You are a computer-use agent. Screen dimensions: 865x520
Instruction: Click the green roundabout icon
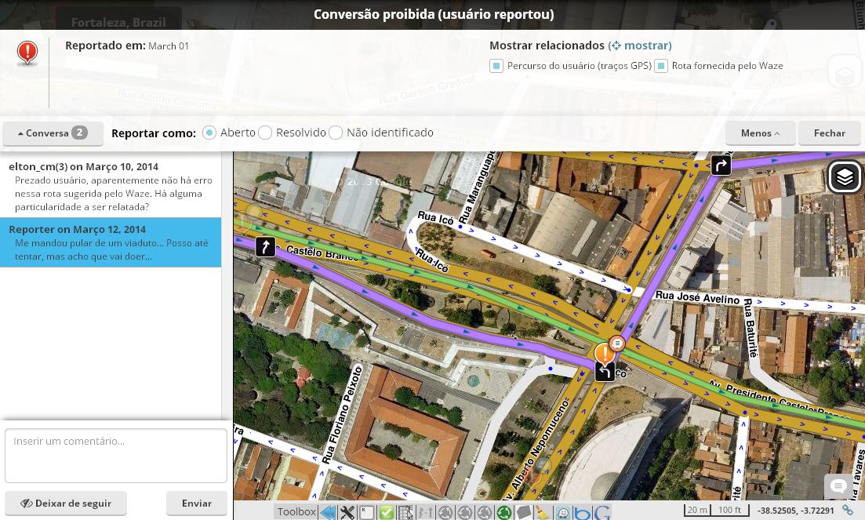[x=503, y=512]
